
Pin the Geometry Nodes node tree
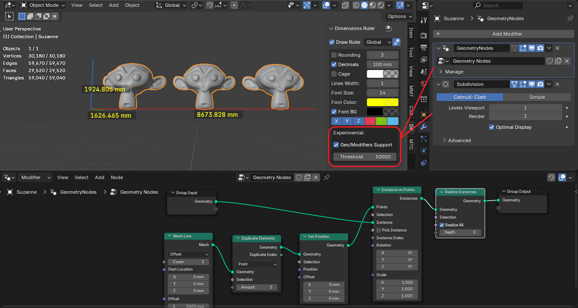coord(327,177)
